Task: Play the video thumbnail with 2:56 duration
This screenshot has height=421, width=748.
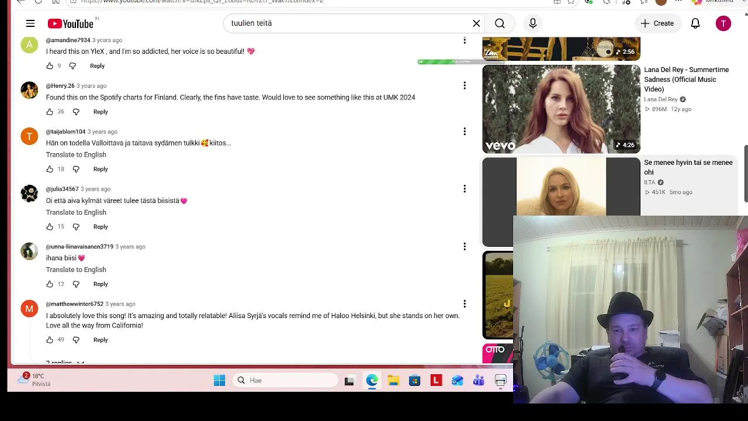Action: pyautogui.click(x=561, y=49)
